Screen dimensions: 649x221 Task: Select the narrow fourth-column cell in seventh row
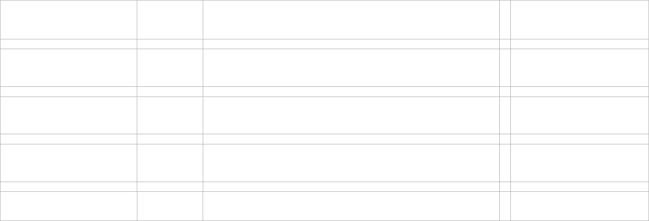pos(504,163)
